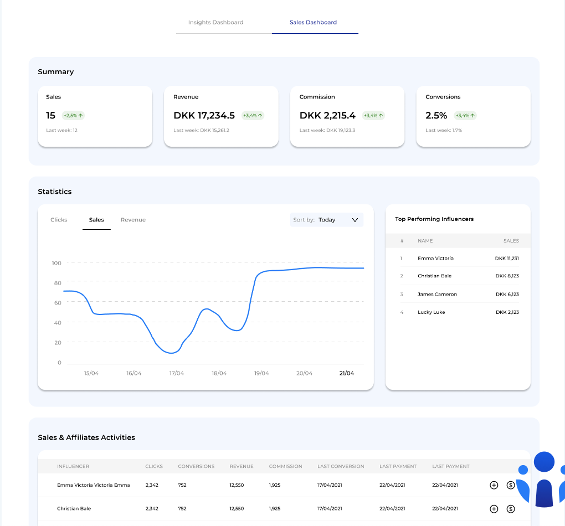Show the Clicks chart tab
The width and height of the screenshot is (565, 526).
(x=59, y=220)
